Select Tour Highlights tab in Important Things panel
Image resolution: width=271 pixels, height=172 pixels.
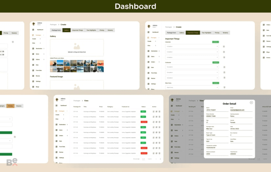point(207,33)
